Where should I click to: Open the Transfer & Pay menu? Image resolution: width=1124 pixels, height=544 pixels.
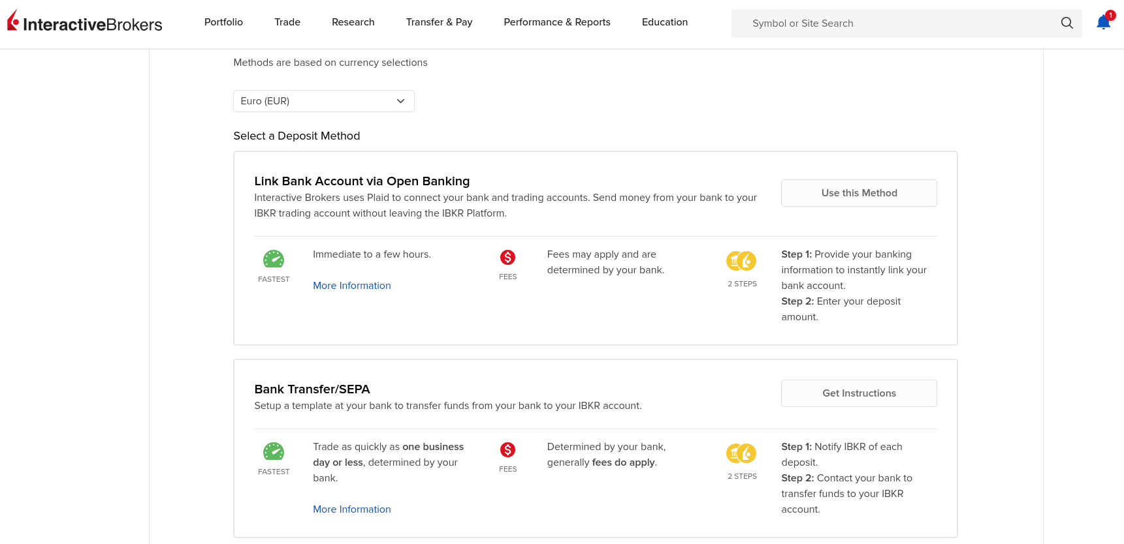click(x=440, y=22)
